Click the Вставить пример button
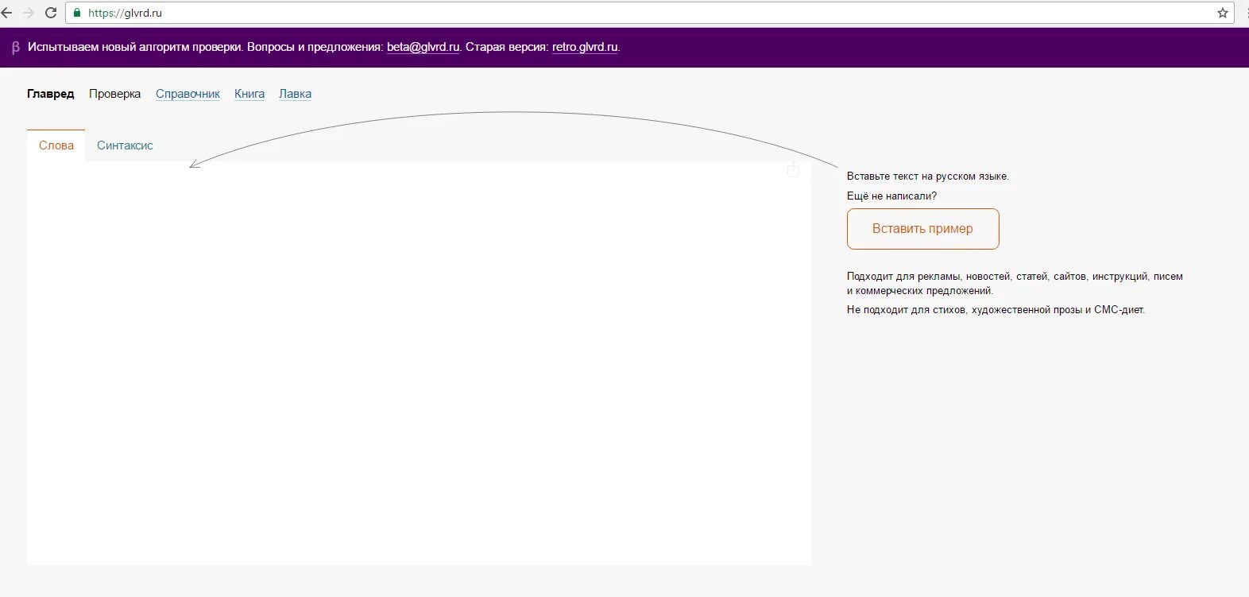 tap(922, 229)
